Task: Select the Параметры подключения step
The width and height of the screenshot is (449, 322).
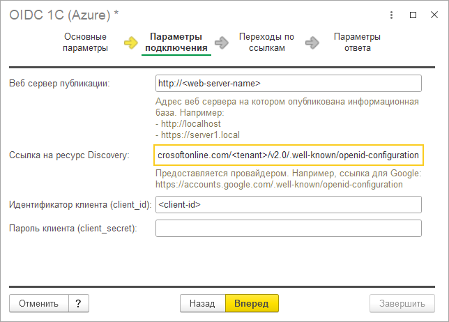Action: click(x=176, y=43)
